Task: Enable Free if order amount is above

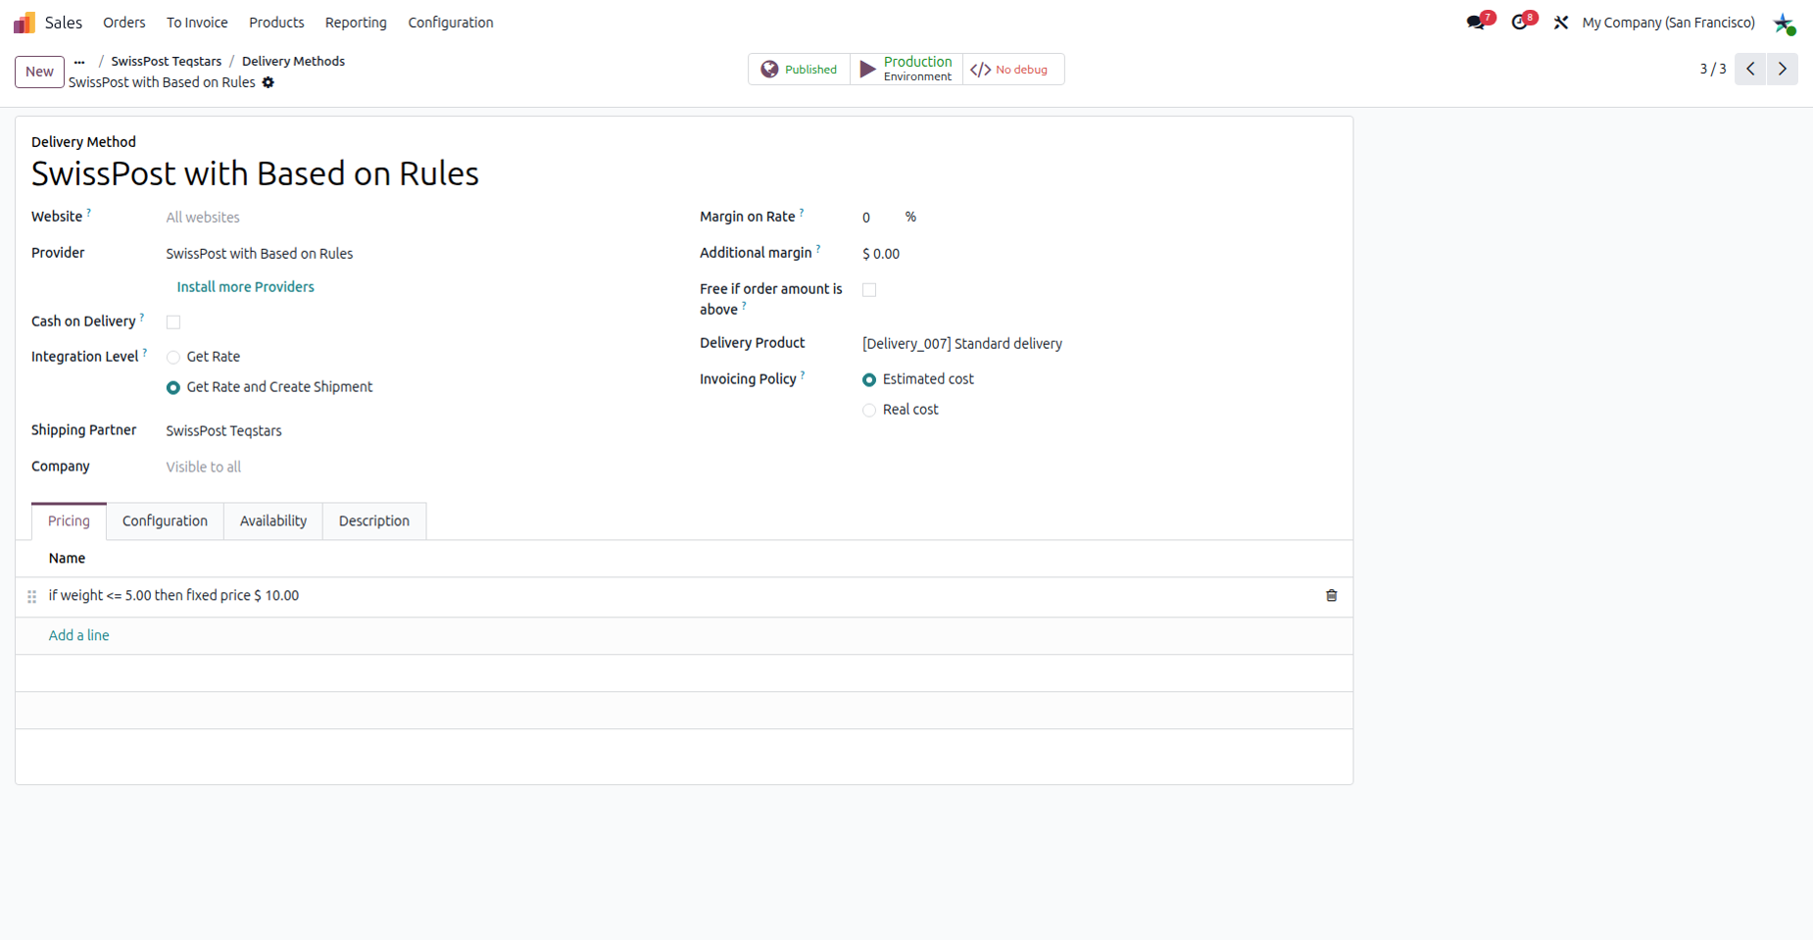Action: coord(869,290)
